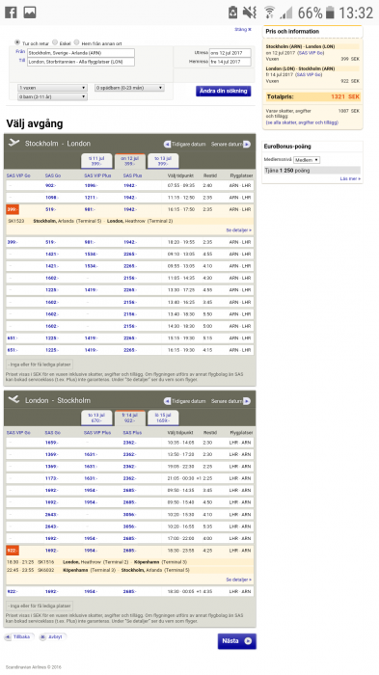Click the Senare datum arrow for London - Stockholm
379x675 pixels.
247,401
